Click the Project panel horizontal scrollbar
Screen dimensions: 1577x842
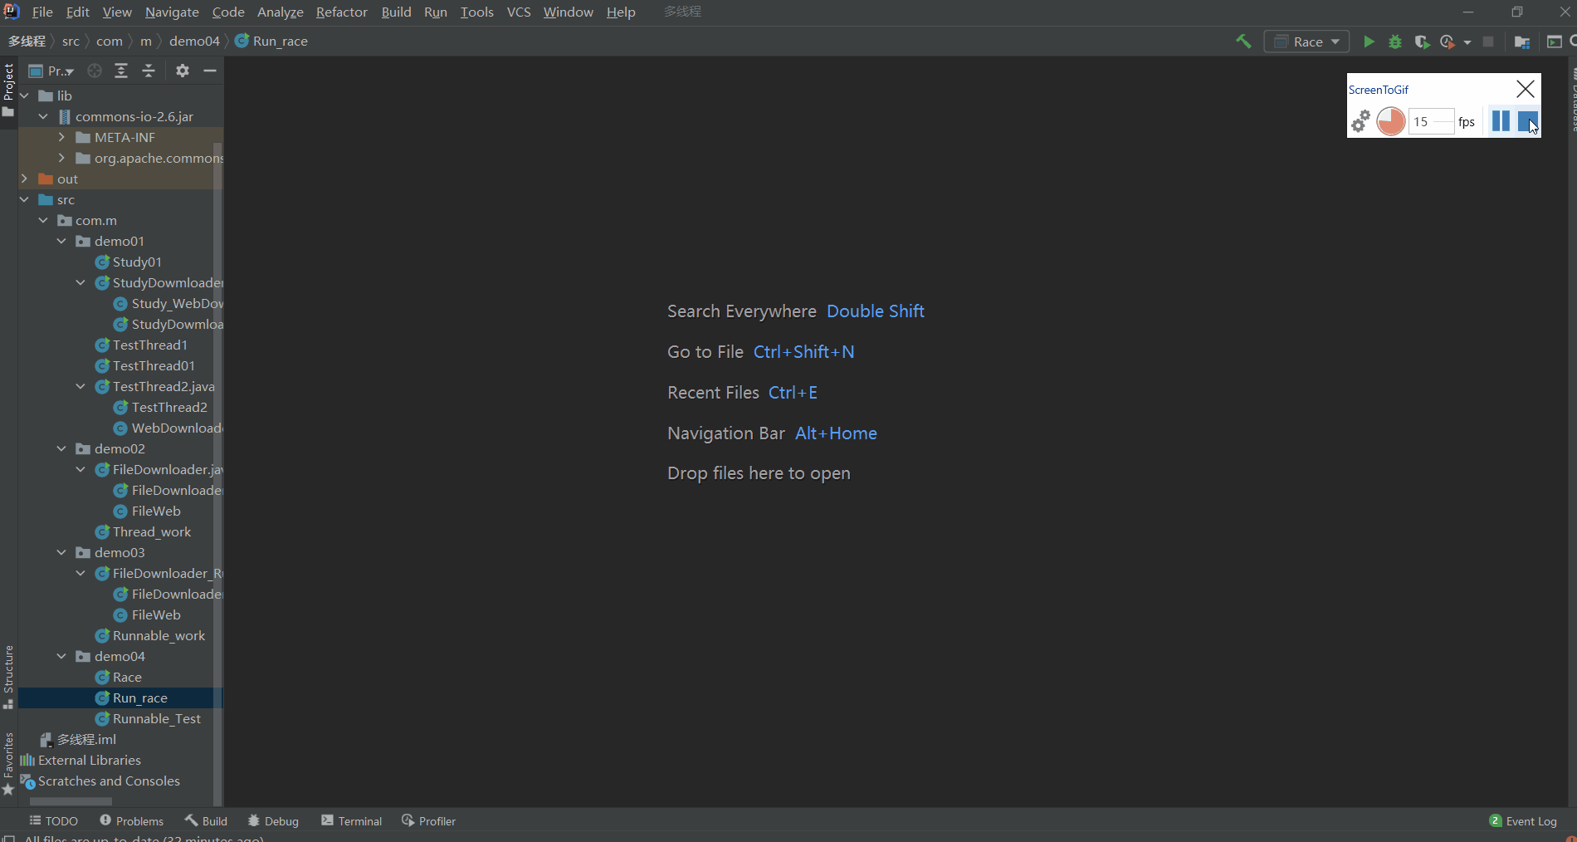click(x=71, y=801)
